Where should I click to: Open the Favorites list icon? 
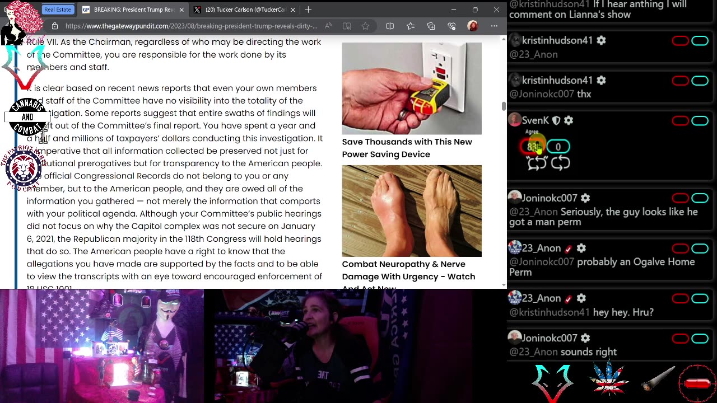(411, 26)
